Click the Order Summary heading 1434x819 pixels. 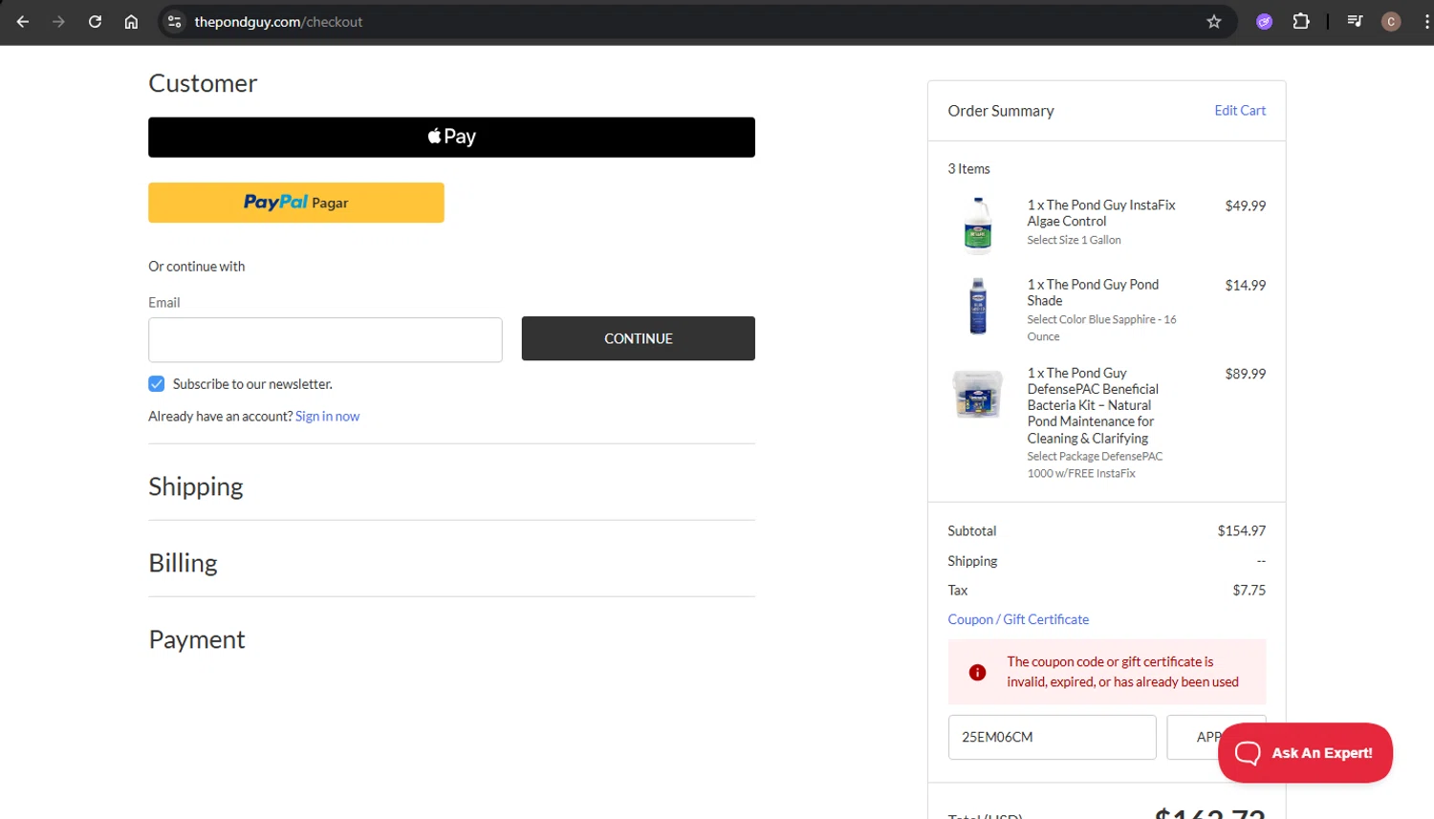pyautogui.click(x=1000, y=111)
